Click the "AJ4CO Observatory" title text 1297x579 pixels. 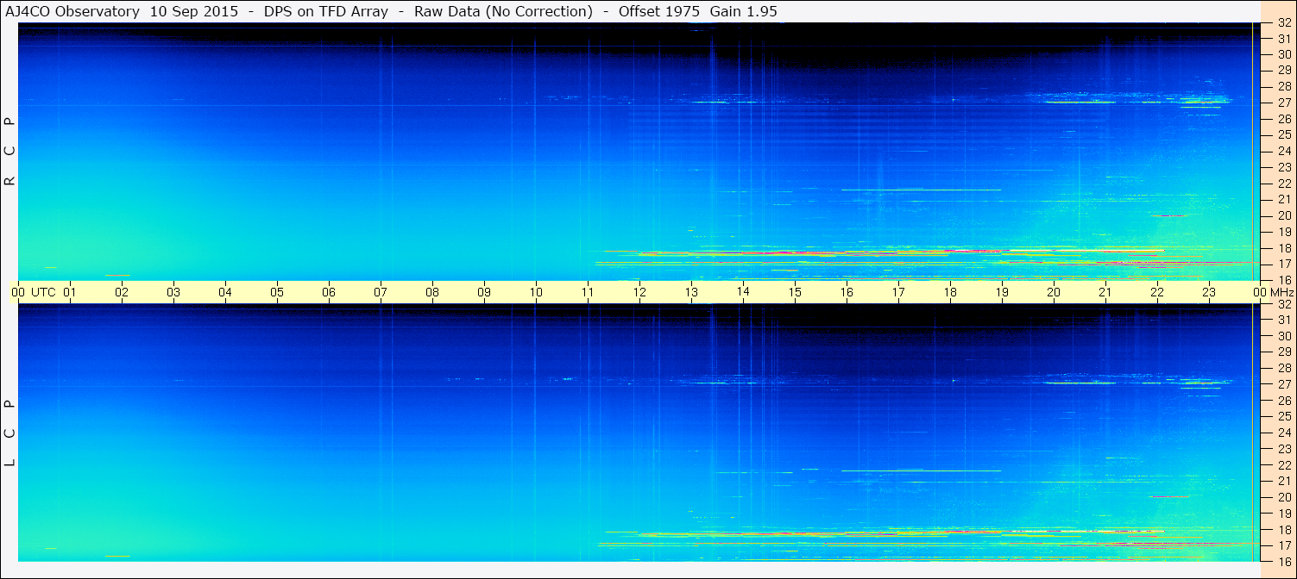click(x=74, y=11)
